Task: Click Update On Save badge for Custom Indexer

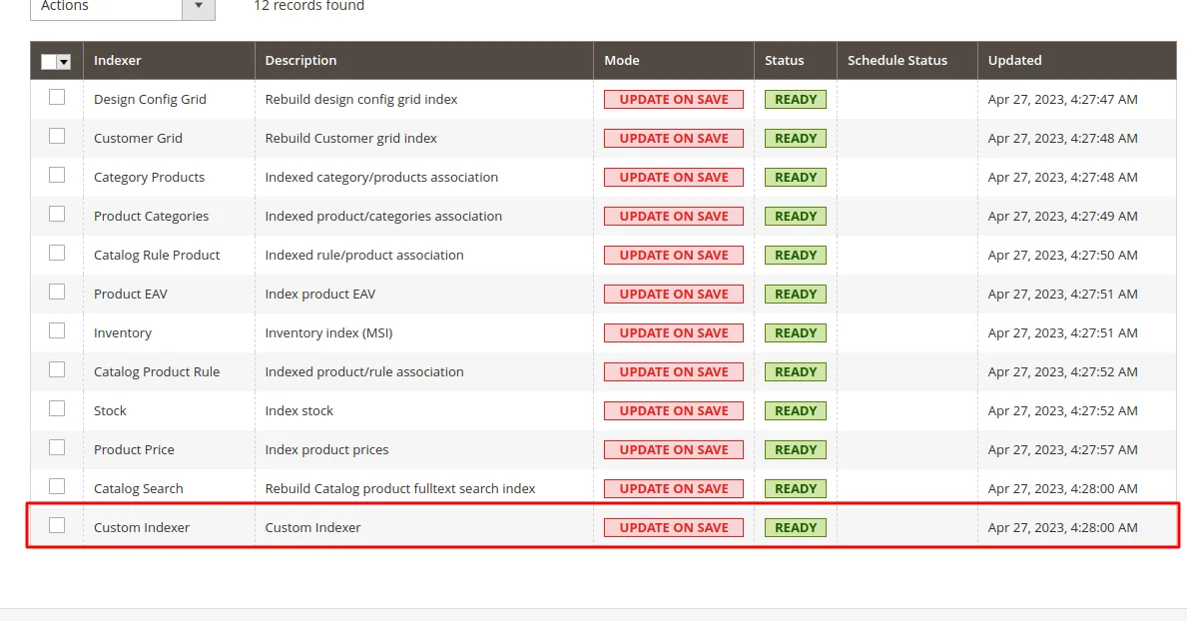Action: pyautogui.click(x=674, y=528)
